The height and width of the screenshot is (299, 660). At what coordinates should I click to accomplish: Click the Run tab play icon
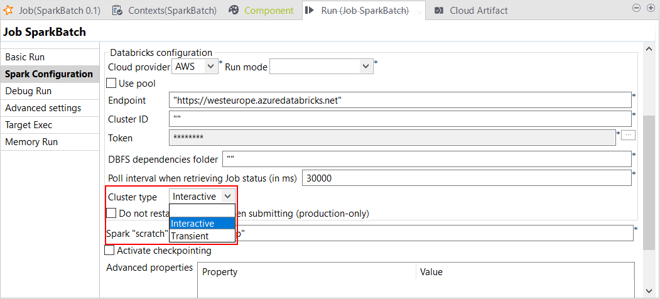click(310, 10)
